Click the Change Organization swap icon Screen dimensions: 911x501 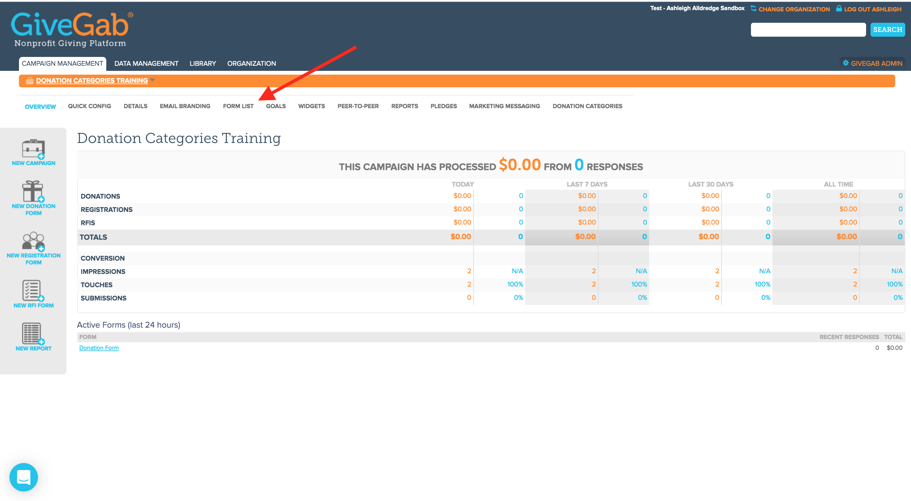tap(753, 9)
